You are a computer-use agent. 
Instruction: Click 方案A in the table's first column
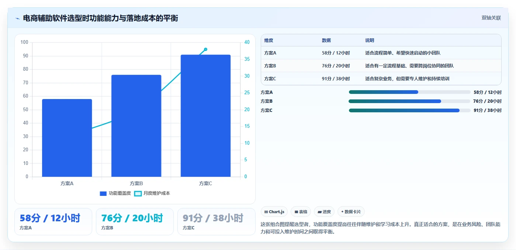point(270,53)
